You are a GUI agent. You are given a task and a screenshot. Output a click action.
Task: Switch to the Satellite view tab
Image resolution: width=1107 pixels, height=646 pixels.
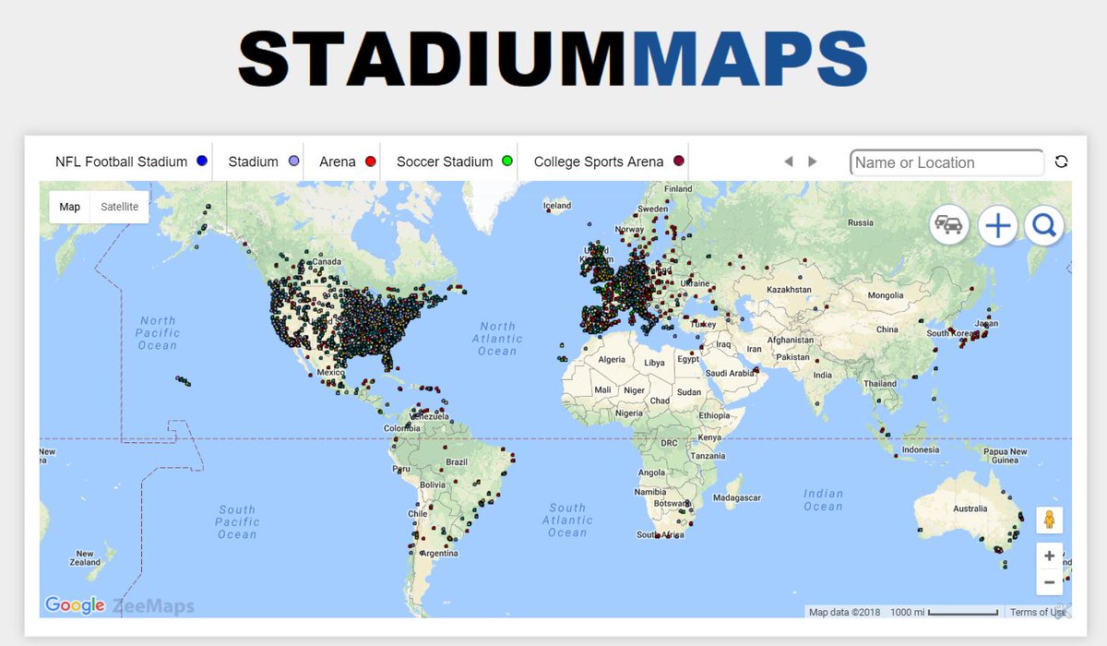(x=120, y=207)
